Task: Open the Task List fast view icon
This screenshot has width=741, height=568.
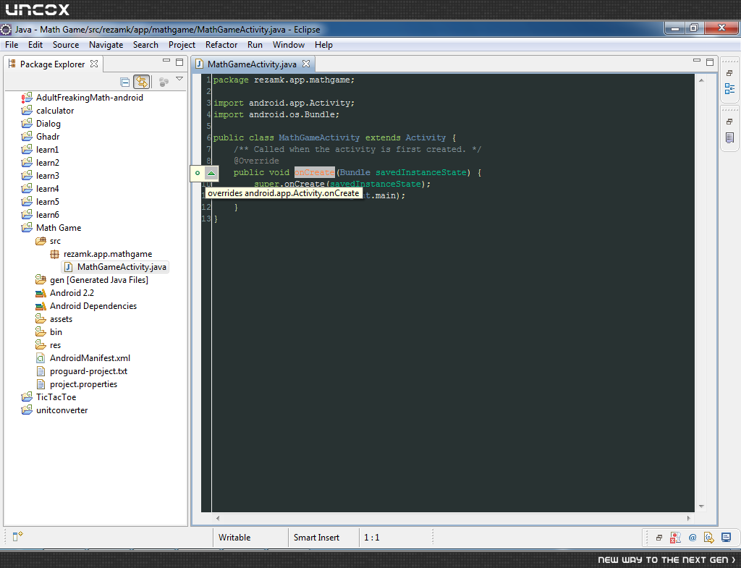Action: (729, 138)
